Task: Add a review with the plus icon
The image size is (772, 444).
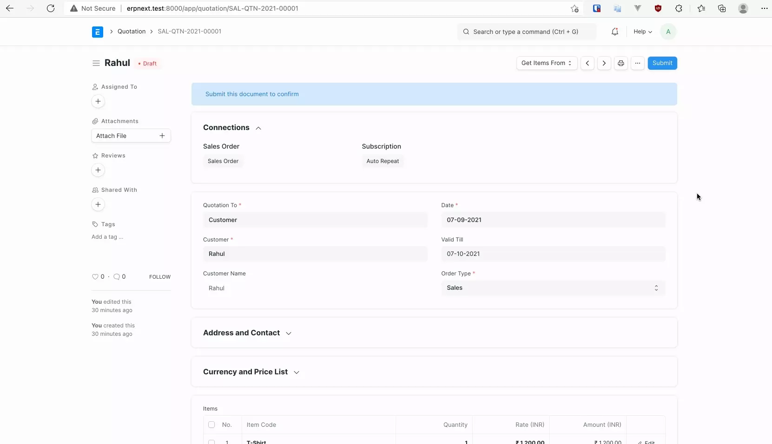Action: coord(98,170)
